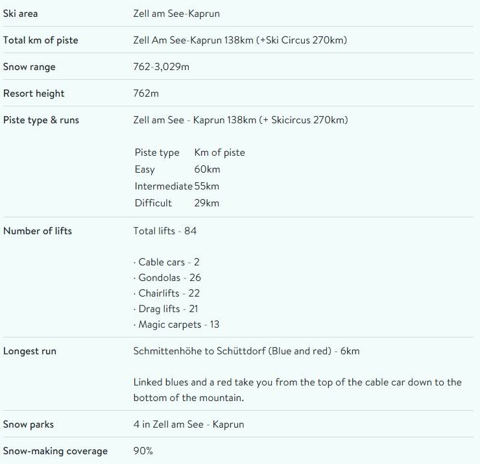Click the 'Total km of piste' label
Screen dimensions: 480x464
tap(40, 40)
